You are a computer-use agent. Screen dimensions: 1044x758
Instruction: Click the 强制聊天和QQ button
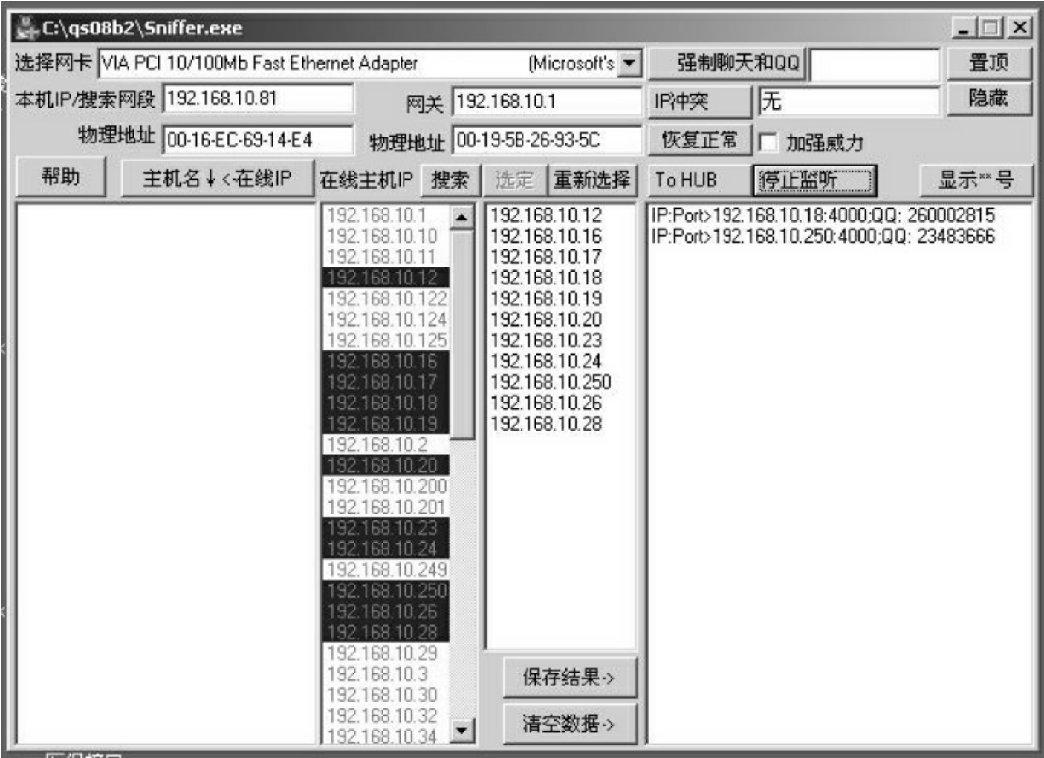tap(727, 63)
